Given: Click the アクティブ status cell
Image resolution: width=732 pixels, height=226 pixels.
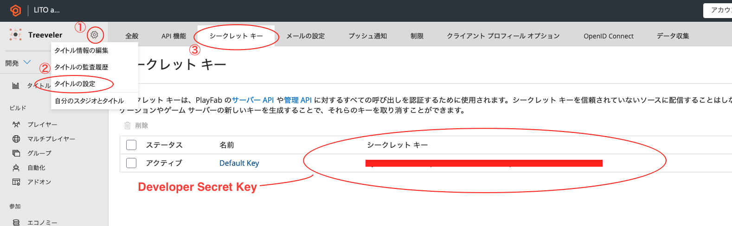Looking at the screenshot, I should (164, 163).
